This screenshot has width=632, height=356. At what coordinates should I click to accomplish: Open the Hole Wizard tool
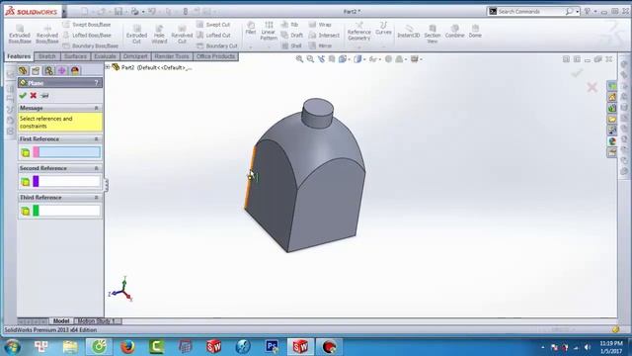point(159,34)
